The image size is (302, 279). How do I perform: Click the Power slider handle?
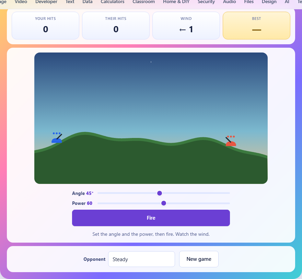pyautogui.click(x=164, y=203)
